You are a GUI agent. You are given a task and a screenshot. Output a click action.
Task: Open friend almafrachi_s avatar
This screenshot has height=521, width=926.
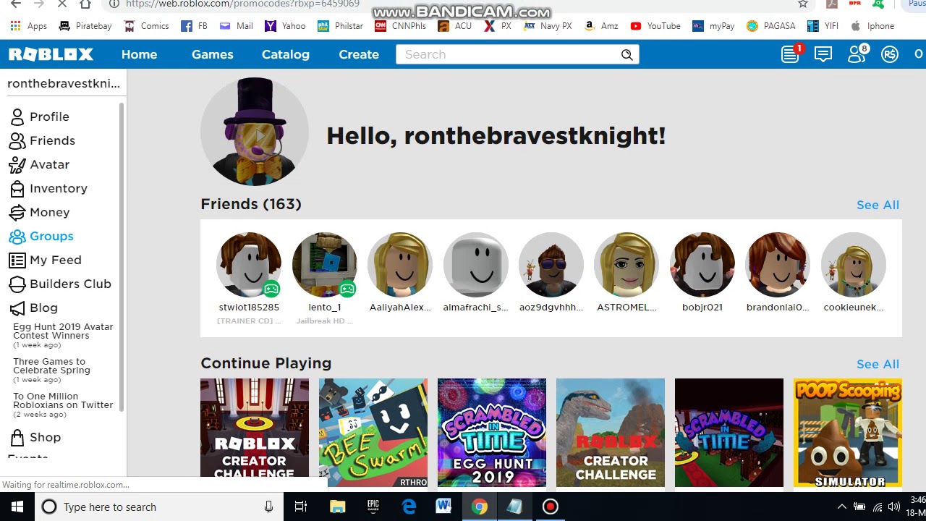pyautogui.click(x=476, y=265)
